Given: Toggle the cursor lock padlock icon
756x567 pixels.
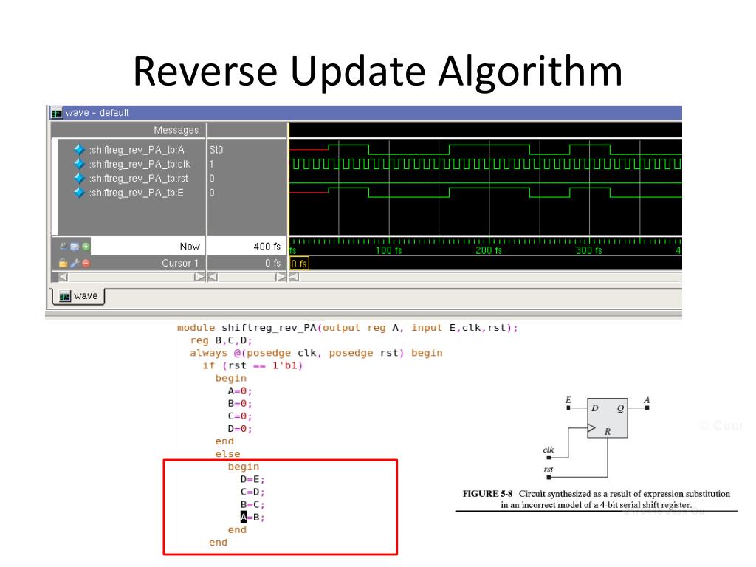Looking at the screenshot, I should click(x=63, y=264).
